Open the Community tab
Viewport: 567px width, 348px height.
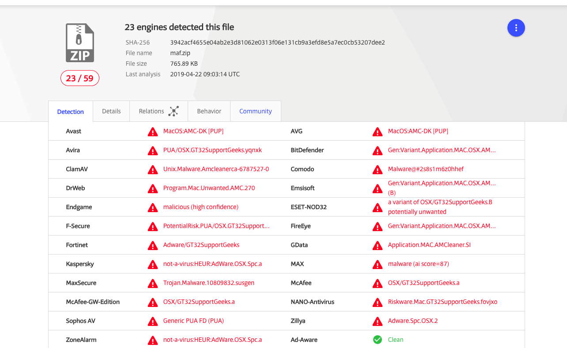[x=256, y=111]
